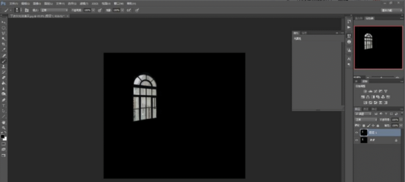This screenshot has height=182, width=405.
Task: Open the Info panel dock icon
Action: 349,41
